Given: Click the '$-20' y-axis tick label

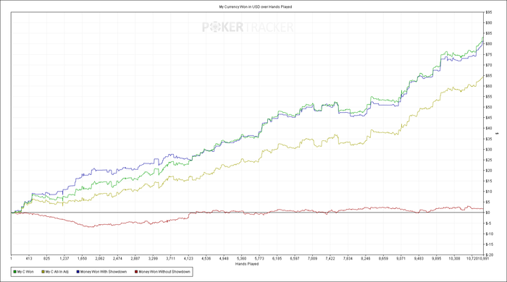Looking at the screenshot, I should click(x=489, y=255).
